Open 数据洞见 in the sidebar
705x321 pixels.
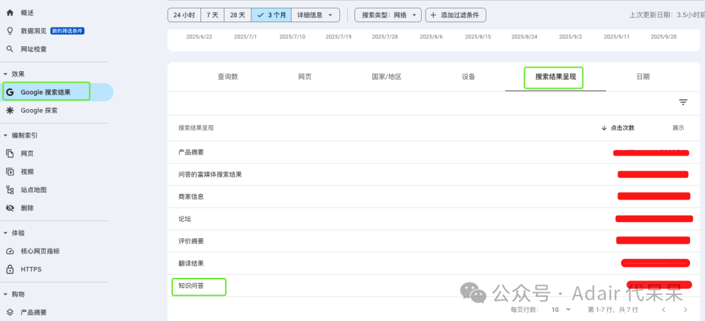coord(34,31)
